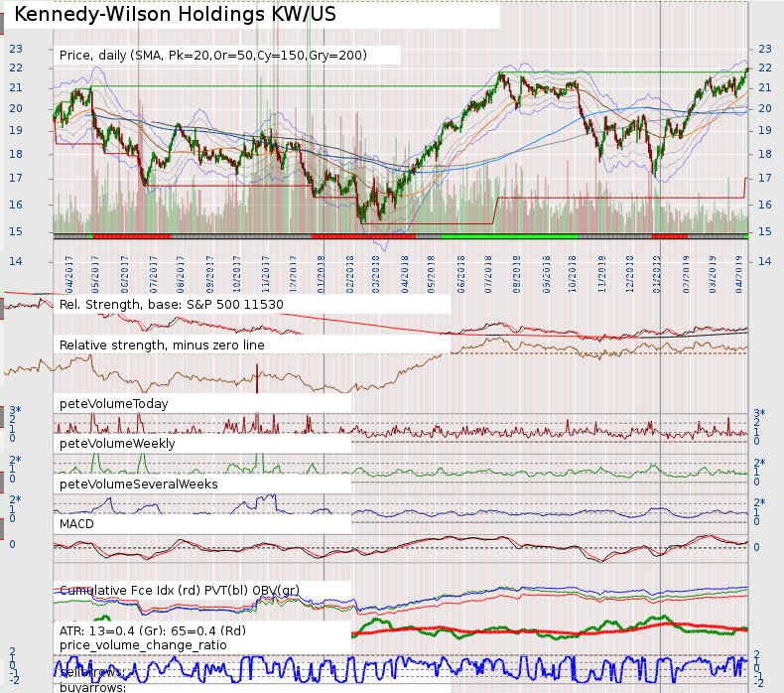784x693 pixels.
Task: Click the peteVolumeWeekly panel label
Action: coord(117,444)
